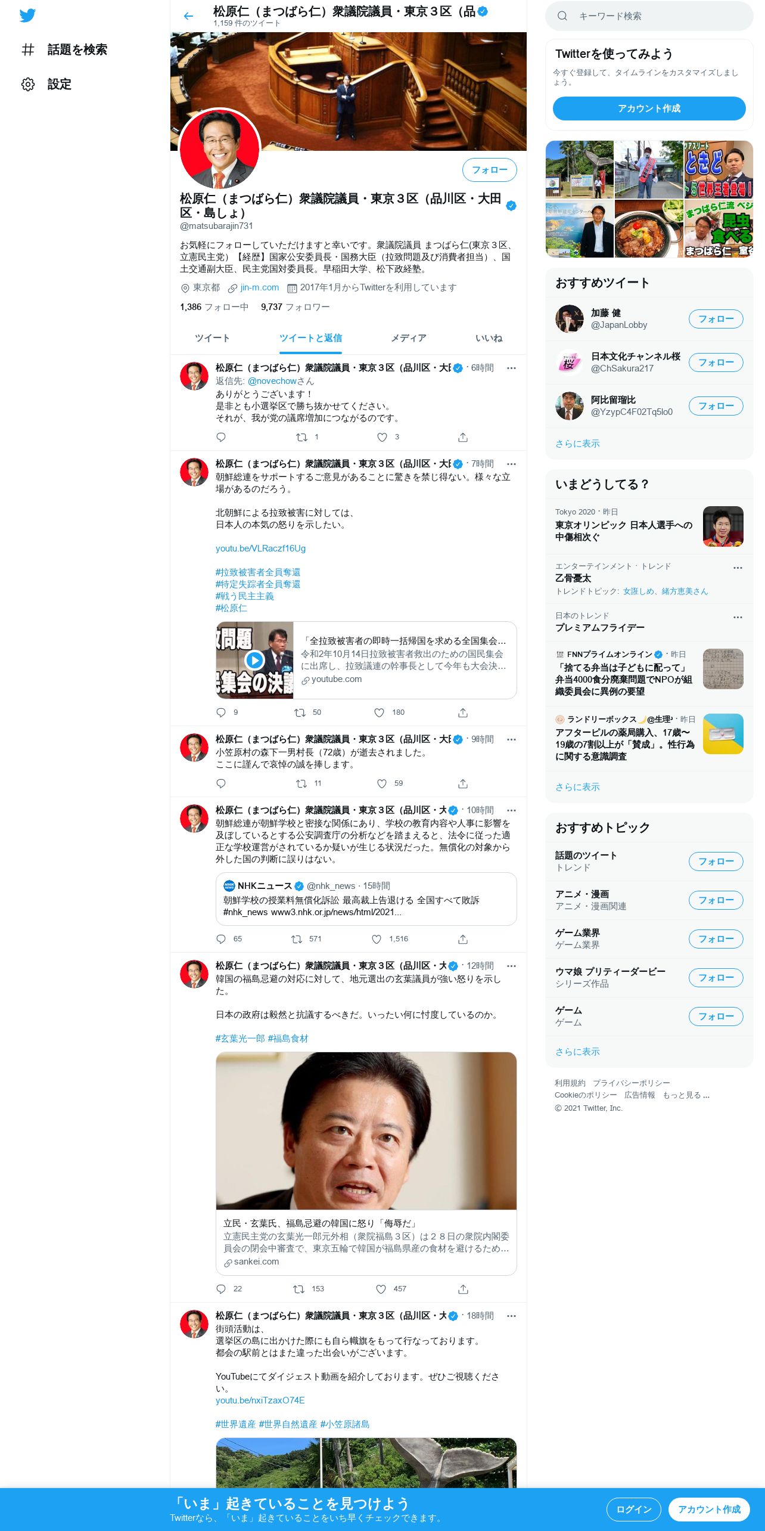
Task: Share the 森下一男村長 tweet
Action: (x=463, y=783)
